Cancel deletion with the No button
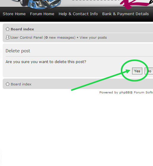Screen dimensions: 153x166 pos(149,71)
